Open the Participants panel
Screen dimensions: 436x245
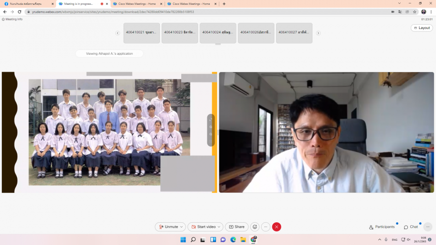[382, 227]
